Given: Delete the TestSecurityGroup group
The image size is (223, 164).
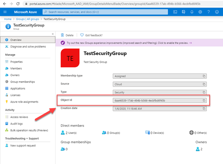Looking at the screenshot, I should 67,35.
